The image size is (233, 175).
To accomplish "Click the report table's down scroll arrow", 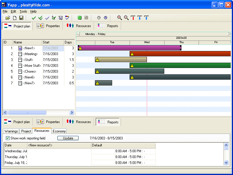I will pos(226,163).
